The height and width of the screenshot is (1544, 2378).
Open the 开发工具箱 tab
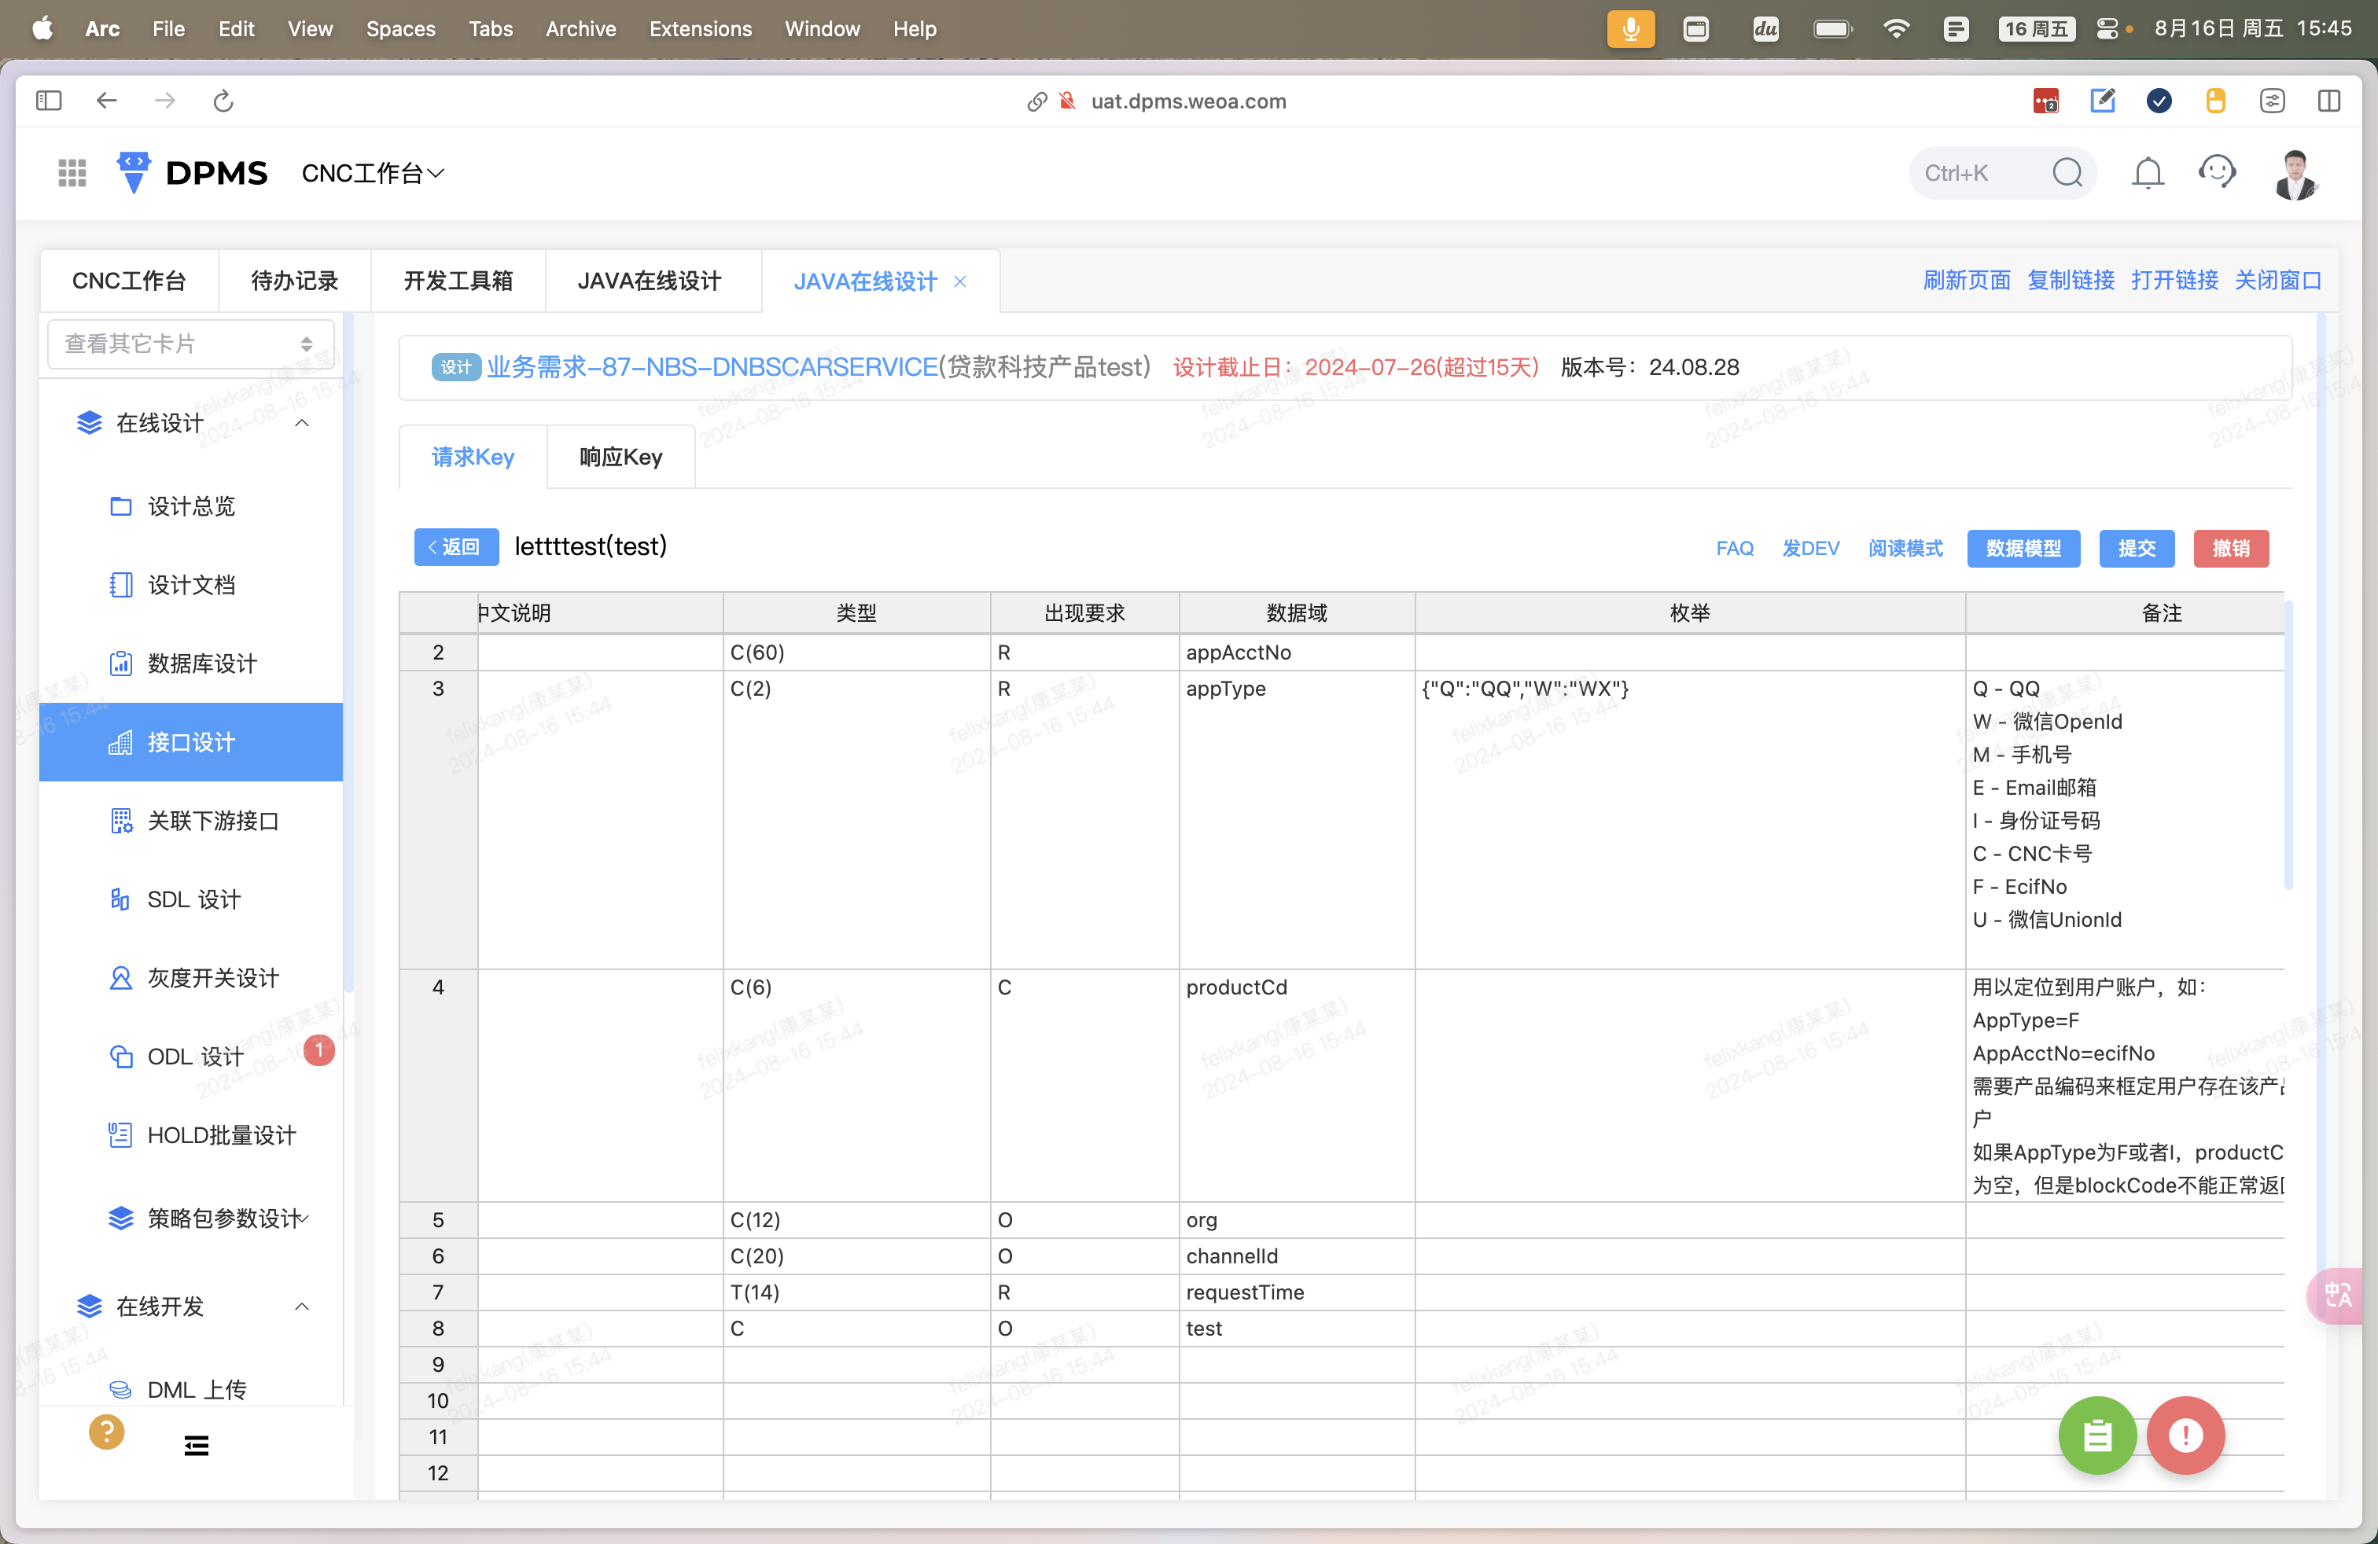tap(458, 281)
